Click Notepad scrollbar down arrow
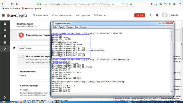 (x=171, y=92)
